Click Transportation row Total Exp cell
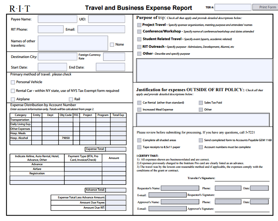 118,120
